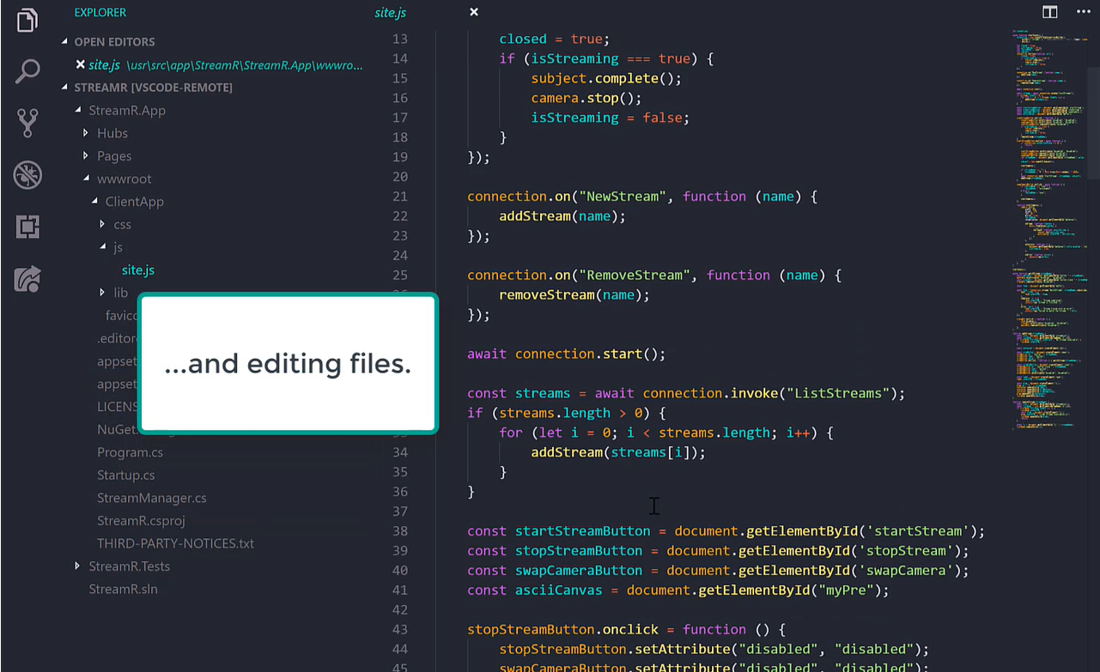Click stopStreamButton.onclick assignment line
The width and height of the screenshot is (1100, 672).
coord(627,630)
